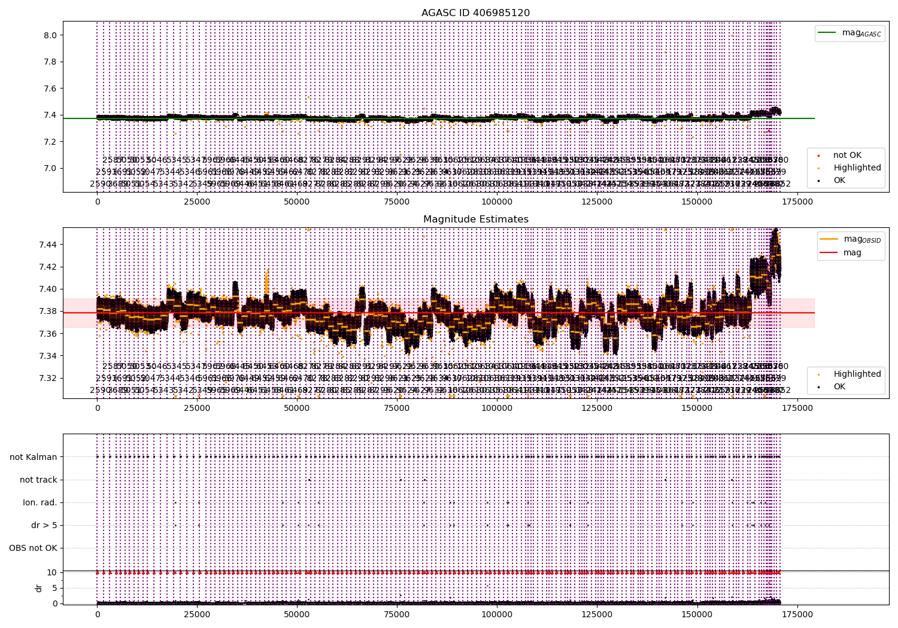Click the 175000 x-tick under the top plot
Screen dimensions: 898x628
[797, 202]
